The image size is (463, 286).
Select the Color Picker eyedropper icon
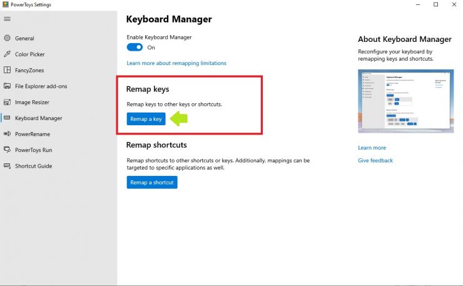click(x=8, y=54)
